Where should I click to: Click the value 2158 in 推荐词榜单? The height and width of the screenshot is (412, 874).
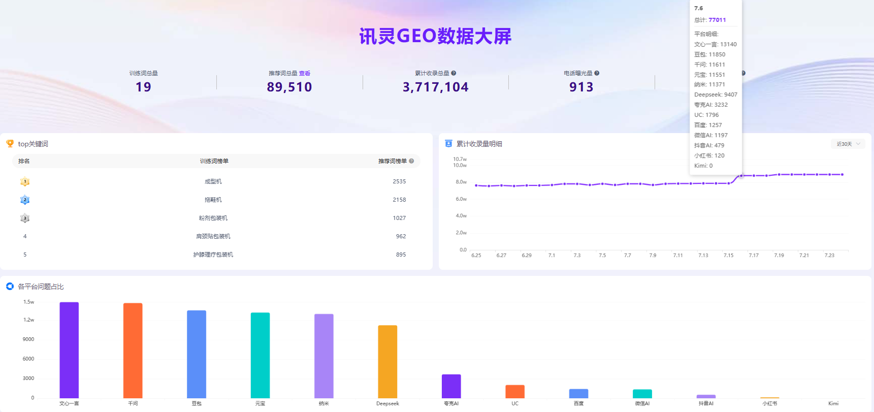click(x=399, y=200)
